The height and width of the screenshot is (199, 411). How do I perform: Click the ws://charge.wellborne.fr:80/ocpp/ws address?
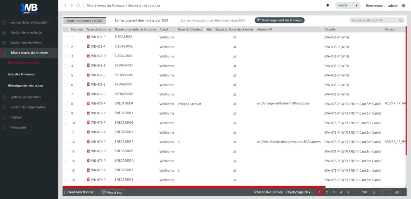click(283, 103)
